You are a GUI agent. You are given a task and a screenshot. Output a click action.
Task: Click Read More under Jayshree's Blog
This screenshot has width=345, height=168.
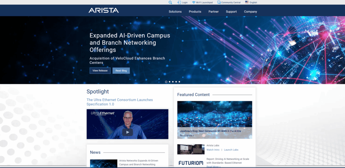click(x=187, y=135)
